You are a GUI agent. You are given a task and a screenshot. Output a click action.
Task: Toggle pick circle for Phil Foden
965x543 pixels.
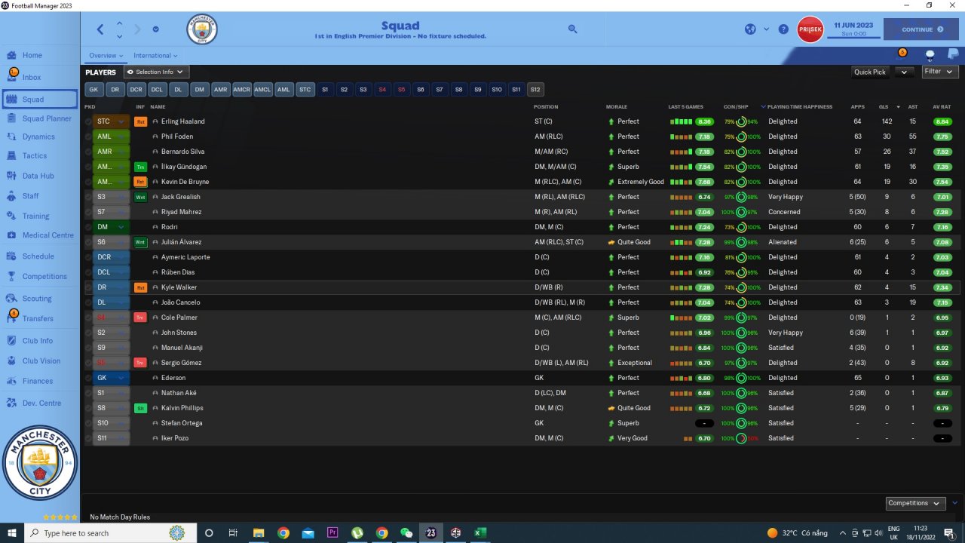pos(88,137)
